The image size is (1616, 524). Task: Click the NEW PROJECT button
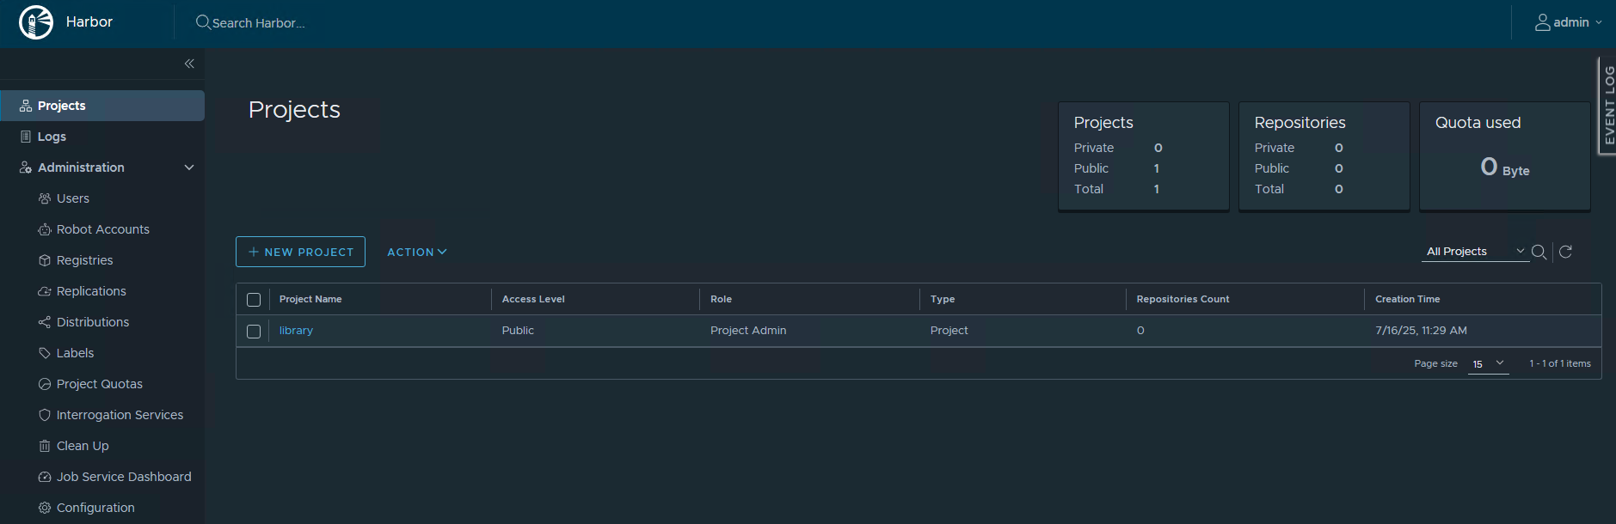[300, 252]
